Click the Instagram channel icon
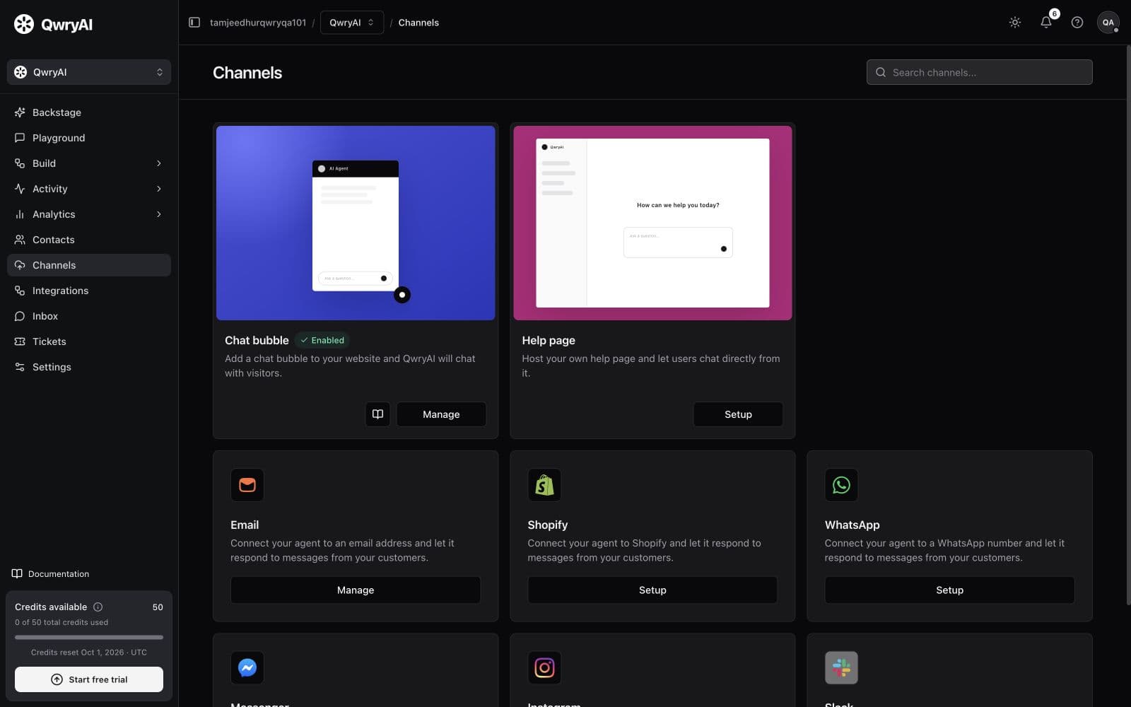 point(544,667)
